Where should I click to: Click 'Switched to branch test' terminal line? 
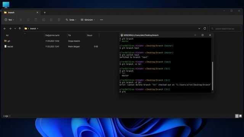[134, 57]
